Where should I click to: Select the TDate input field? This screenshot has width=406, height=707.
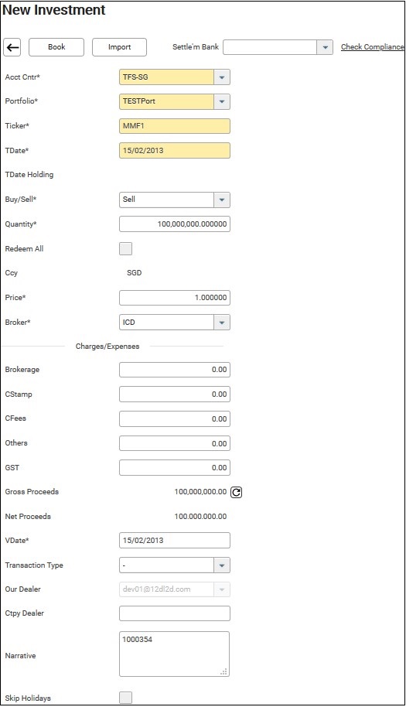[x=175, y=151]
